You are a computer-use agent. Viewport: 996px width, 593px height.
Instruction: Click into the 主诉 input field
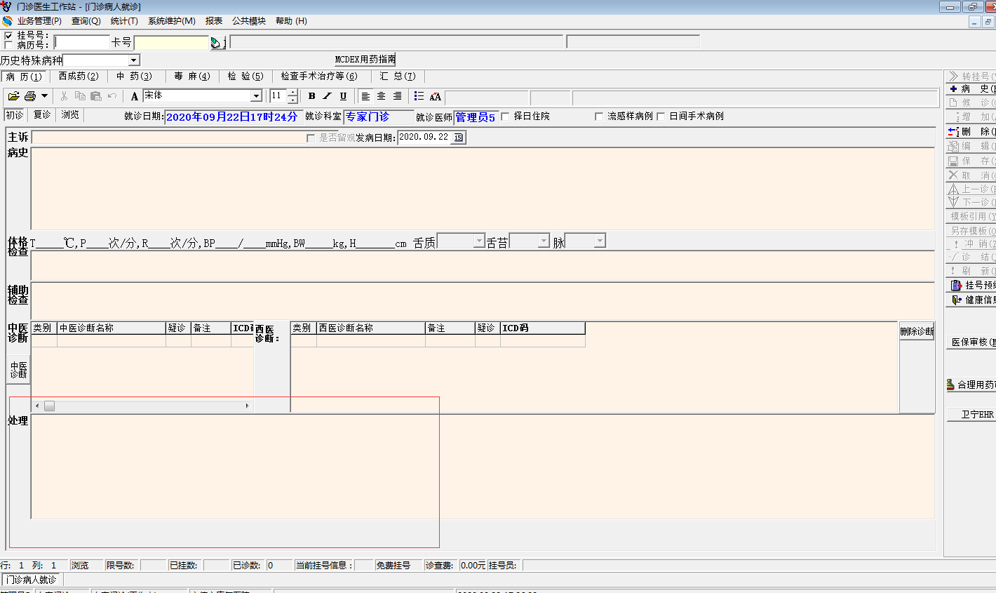click(168, 138)
